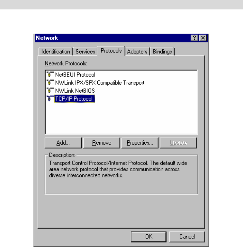Select NWLink IPX/SPX Compatible Transport entry

coord(100,83)
